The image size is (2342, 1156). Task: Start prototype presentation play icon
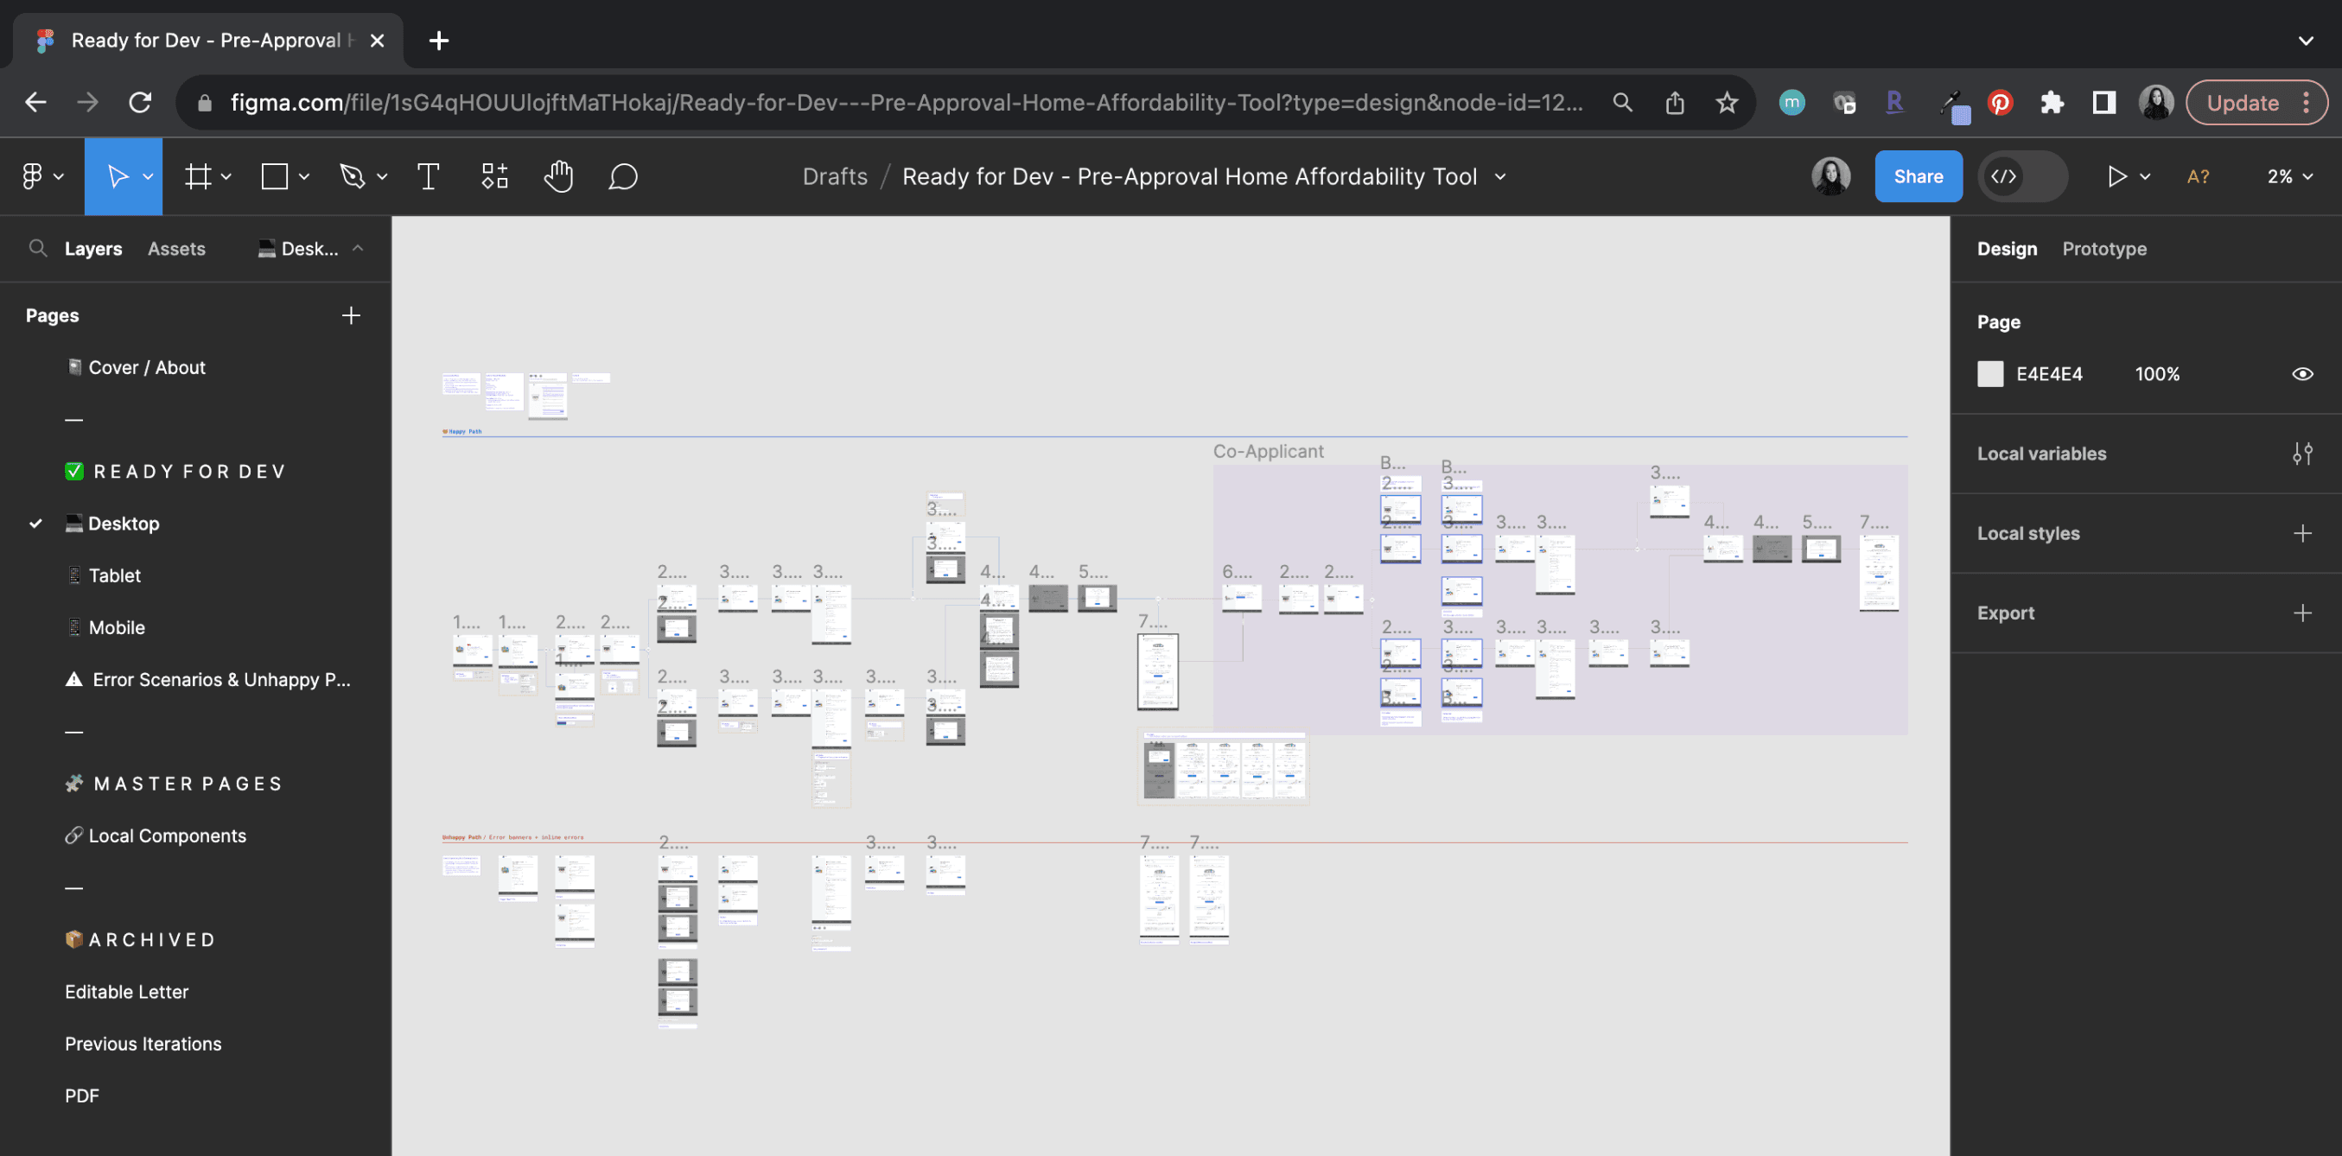(x=2116, y=176)
